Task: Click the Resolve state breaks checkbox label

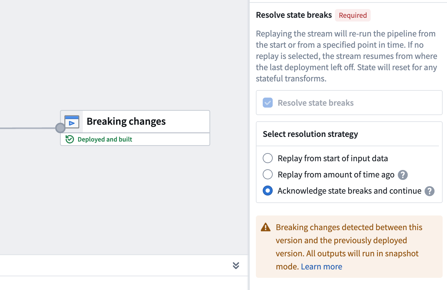Action: (x=316, y=103)
